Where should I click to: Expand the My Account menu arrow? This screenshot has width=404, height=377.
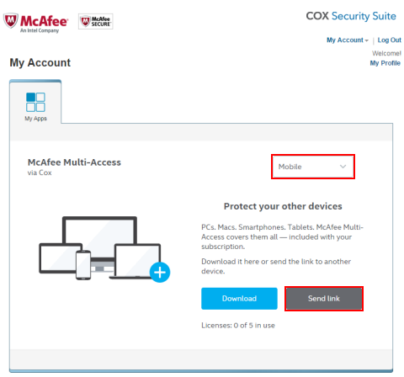click(366, 40)
